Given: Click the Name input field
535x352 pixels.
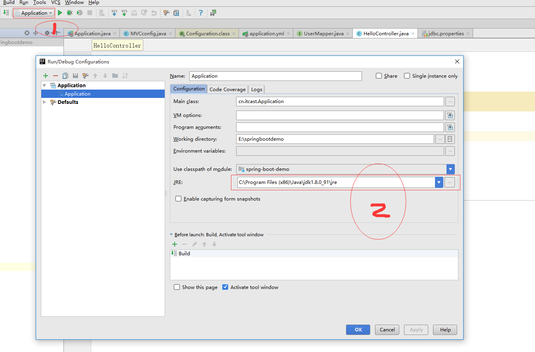Looking at the screenshot, I should (x=275, y=76).
